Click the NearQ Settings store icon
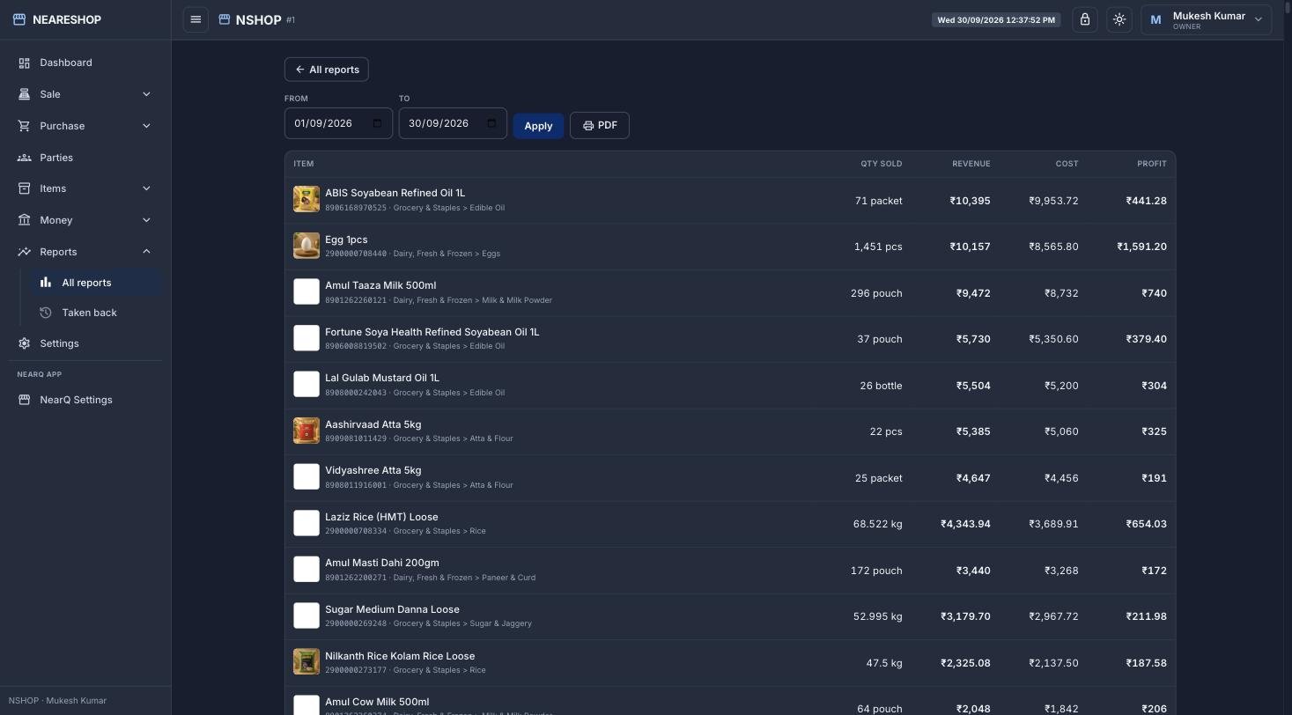This screenshot has height=715, width=1292. [24, 400]
